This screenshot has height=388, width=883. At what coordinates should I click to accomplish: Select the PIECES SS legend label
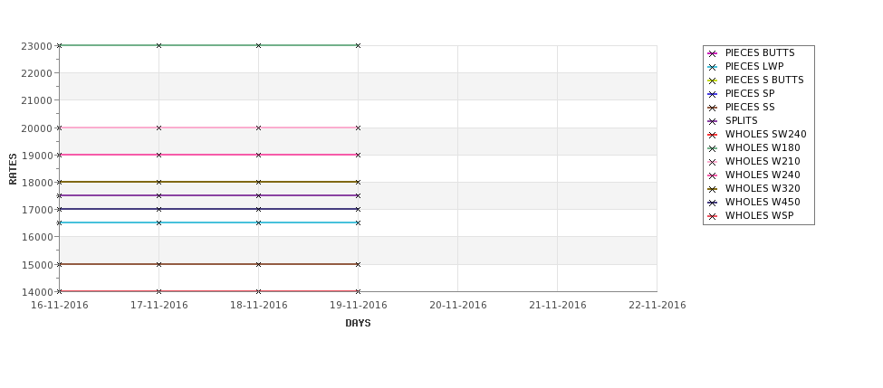750,107
